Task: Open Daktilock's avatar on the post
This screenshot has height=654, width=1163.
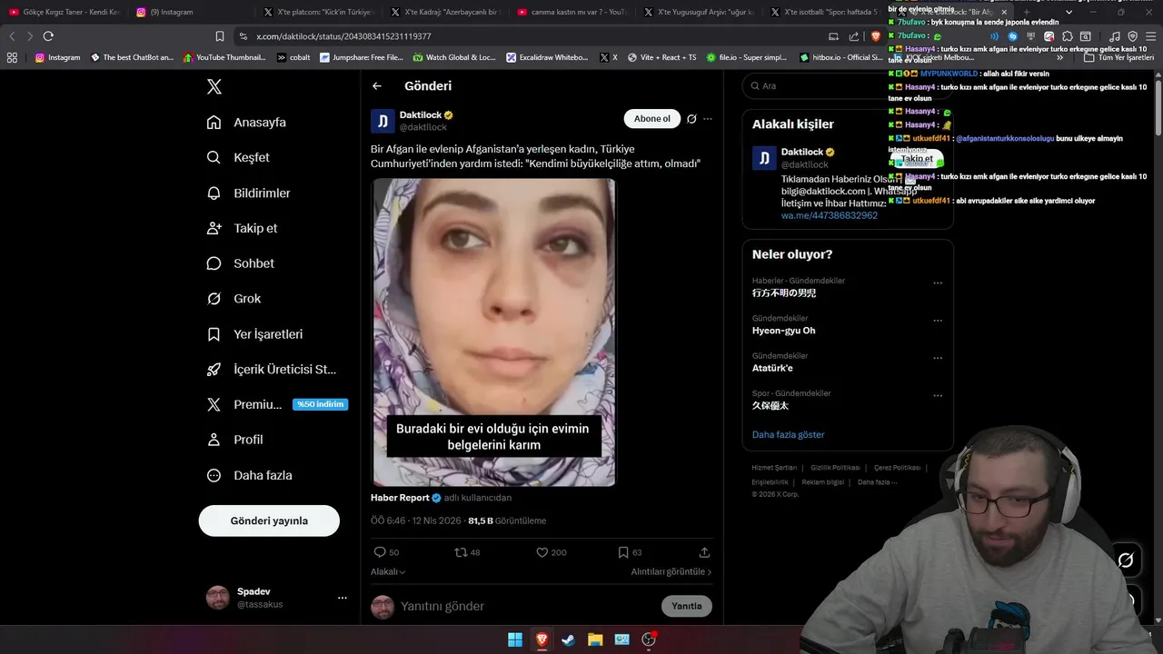Action: [x=383, y=121]
